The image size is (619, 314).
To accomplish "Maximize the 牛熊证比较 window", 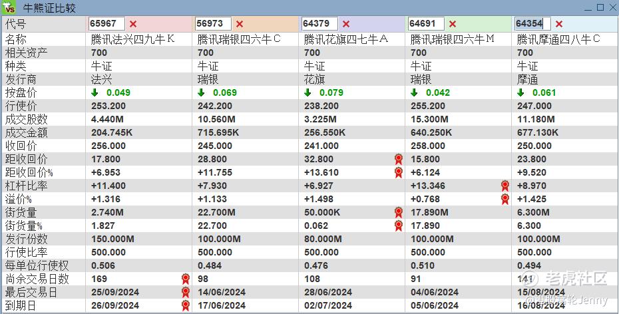I will pos(600,7).
